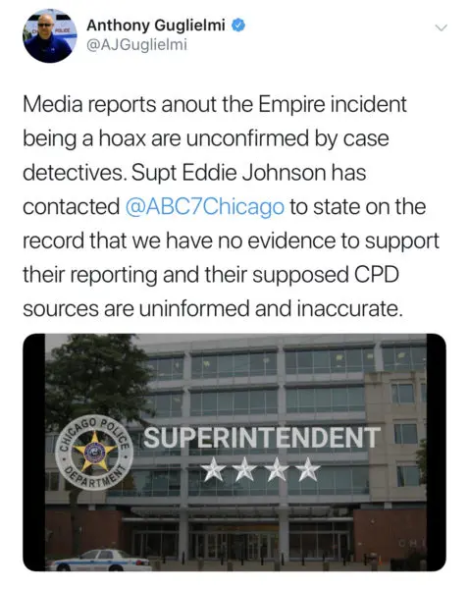Click the fourth star under Superintendent
469x589 pixels.
click(307, 469)
